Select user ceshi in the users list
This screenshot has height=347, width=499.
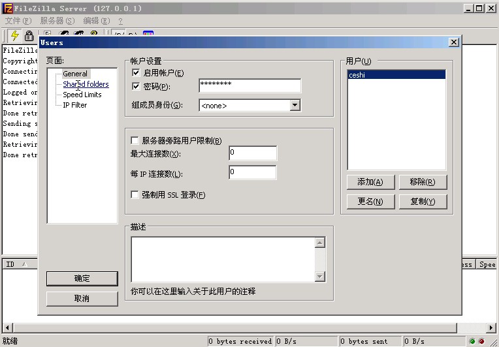tap(396, 75)
